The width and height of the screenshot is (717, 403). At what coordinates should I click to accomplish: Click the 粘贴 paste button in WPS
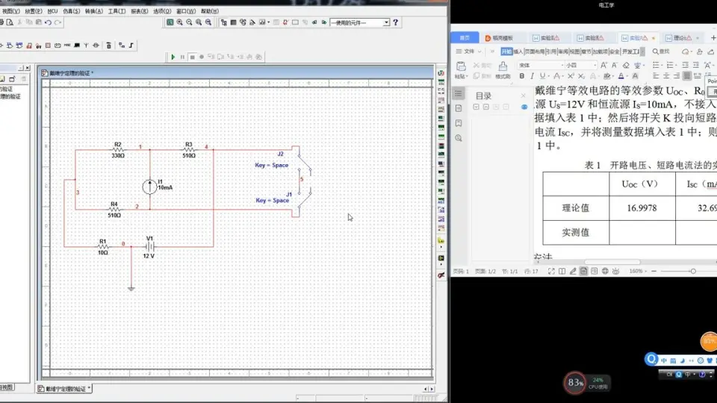pos(461,70)
